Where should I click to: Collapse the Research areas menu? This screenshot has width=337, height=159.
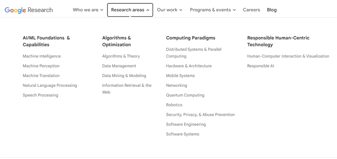(130, 10)
